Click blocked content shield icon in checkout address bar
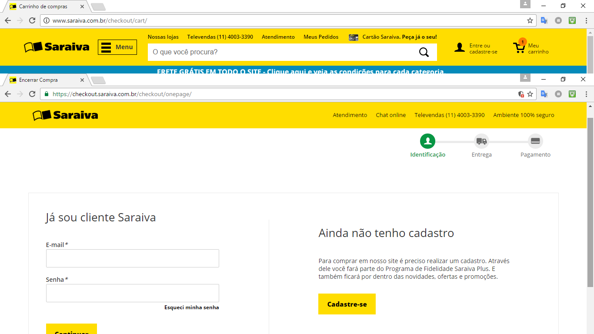Viewport: 594px width, 334px height. [x=521, y=94]
